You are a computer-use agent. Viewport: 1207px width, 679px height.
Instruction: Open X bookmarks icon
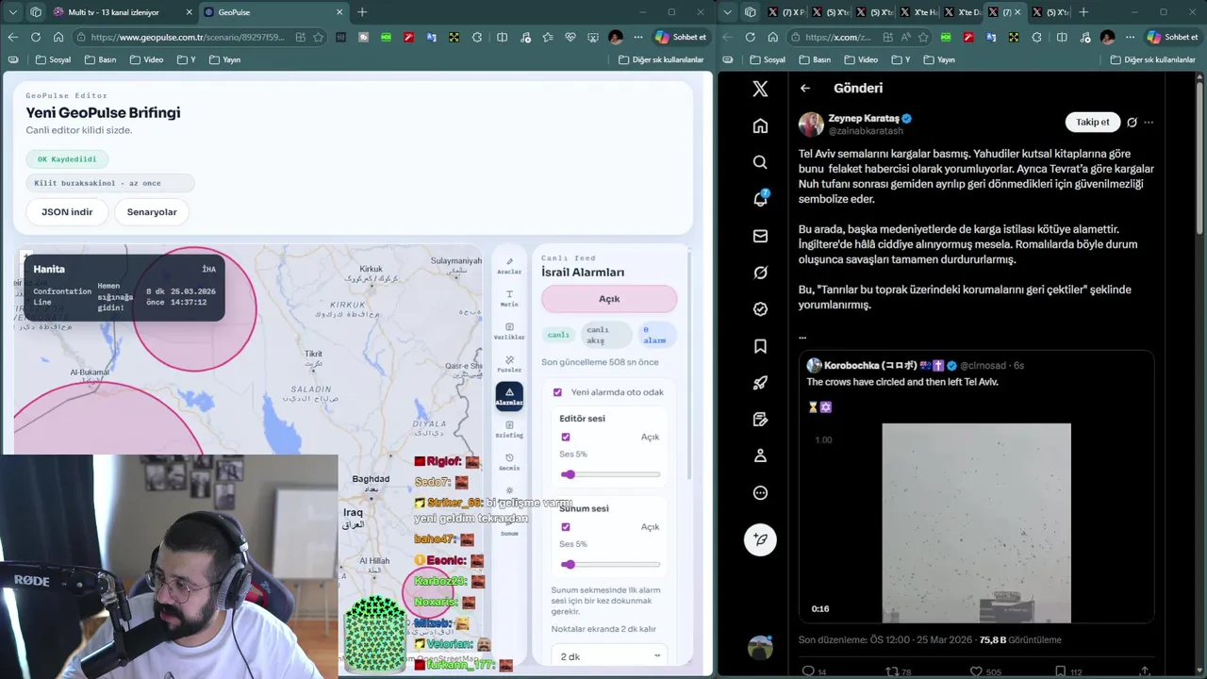[x=760, y=346]
